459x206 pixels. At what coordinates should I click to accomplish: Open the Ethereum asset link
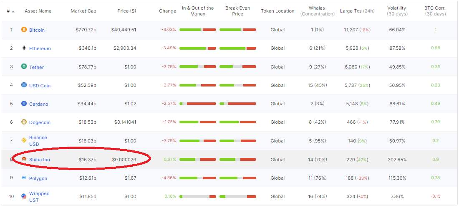click(40, 48)
